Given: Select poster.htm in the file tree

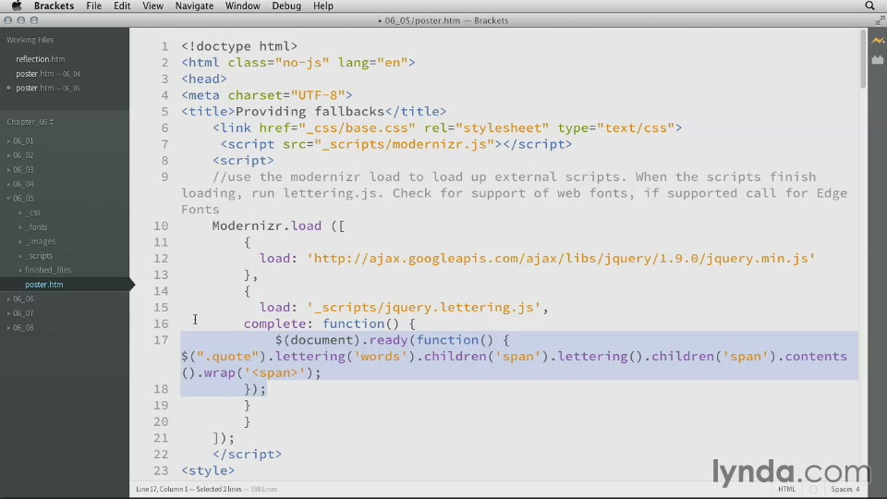Looking at the screenshot, I should 44,285.
